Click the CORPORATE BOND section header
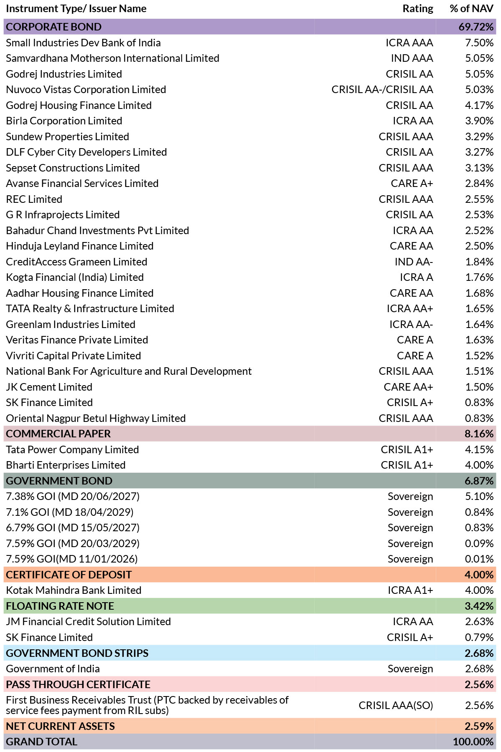The width and height of the screenshot is (501, 752). 250,27
